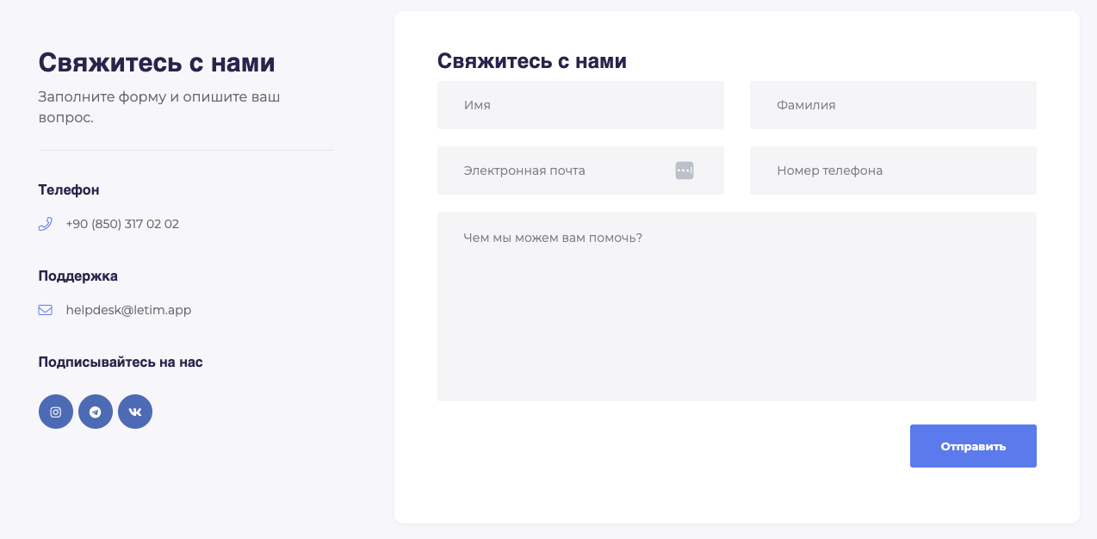Click the envelope icon next to helpdesk@letim.app
This screenshot has width=1097, height=539.
point(44,309)
